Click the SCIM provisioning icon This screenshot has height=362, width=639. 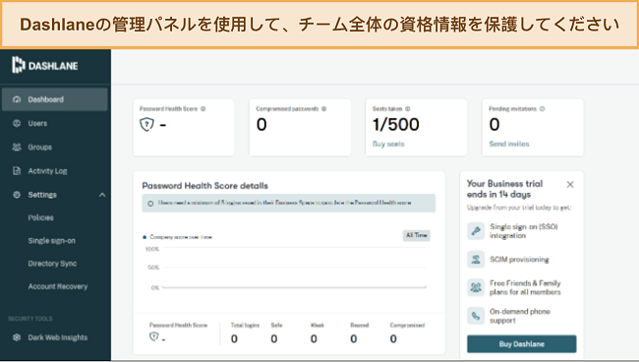pyautogui.click(x=476, y=260)
